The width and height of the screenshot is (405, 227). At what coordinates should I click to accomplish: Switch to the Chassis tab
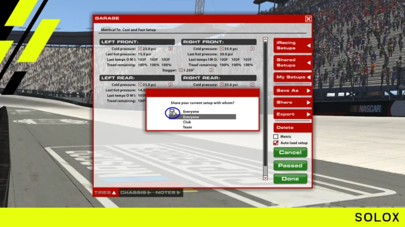(136, 192)
